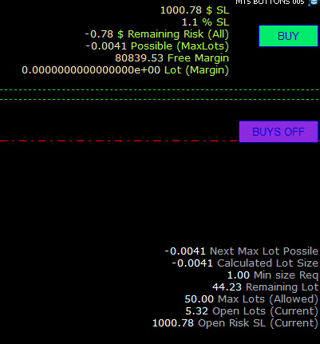This screenshot has width=320, height=344.
Task: Select the upper green dashed line
Action: click(x=160, y=90)
